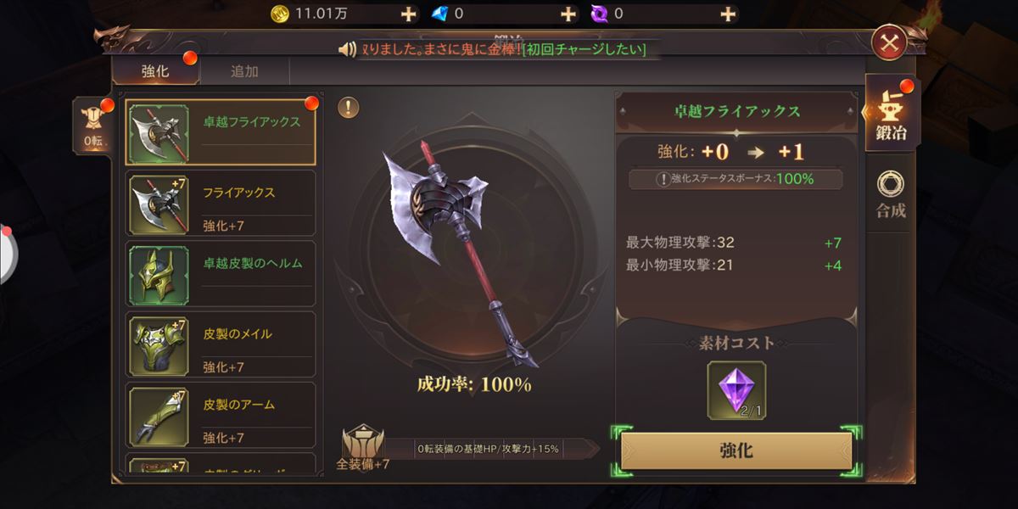Tap the purple crystal material icon

coord(736,390)
